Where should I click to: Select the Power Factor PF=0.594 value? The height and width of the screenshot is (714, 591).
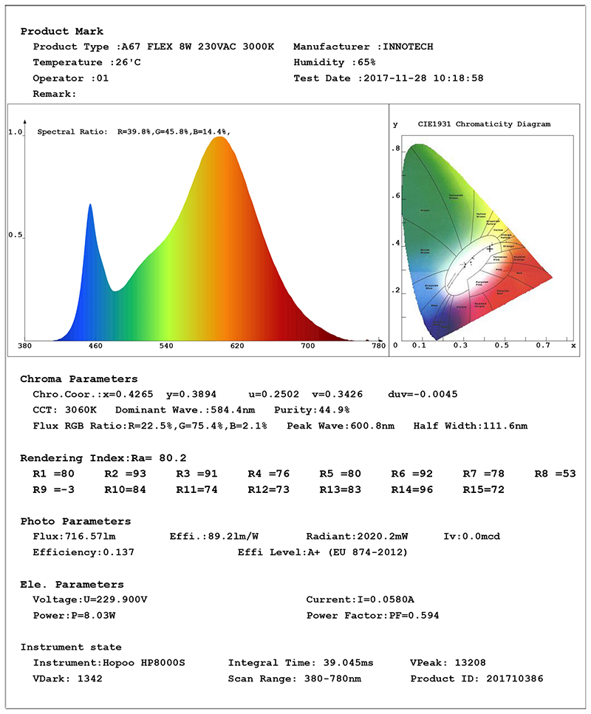point(372,616)
